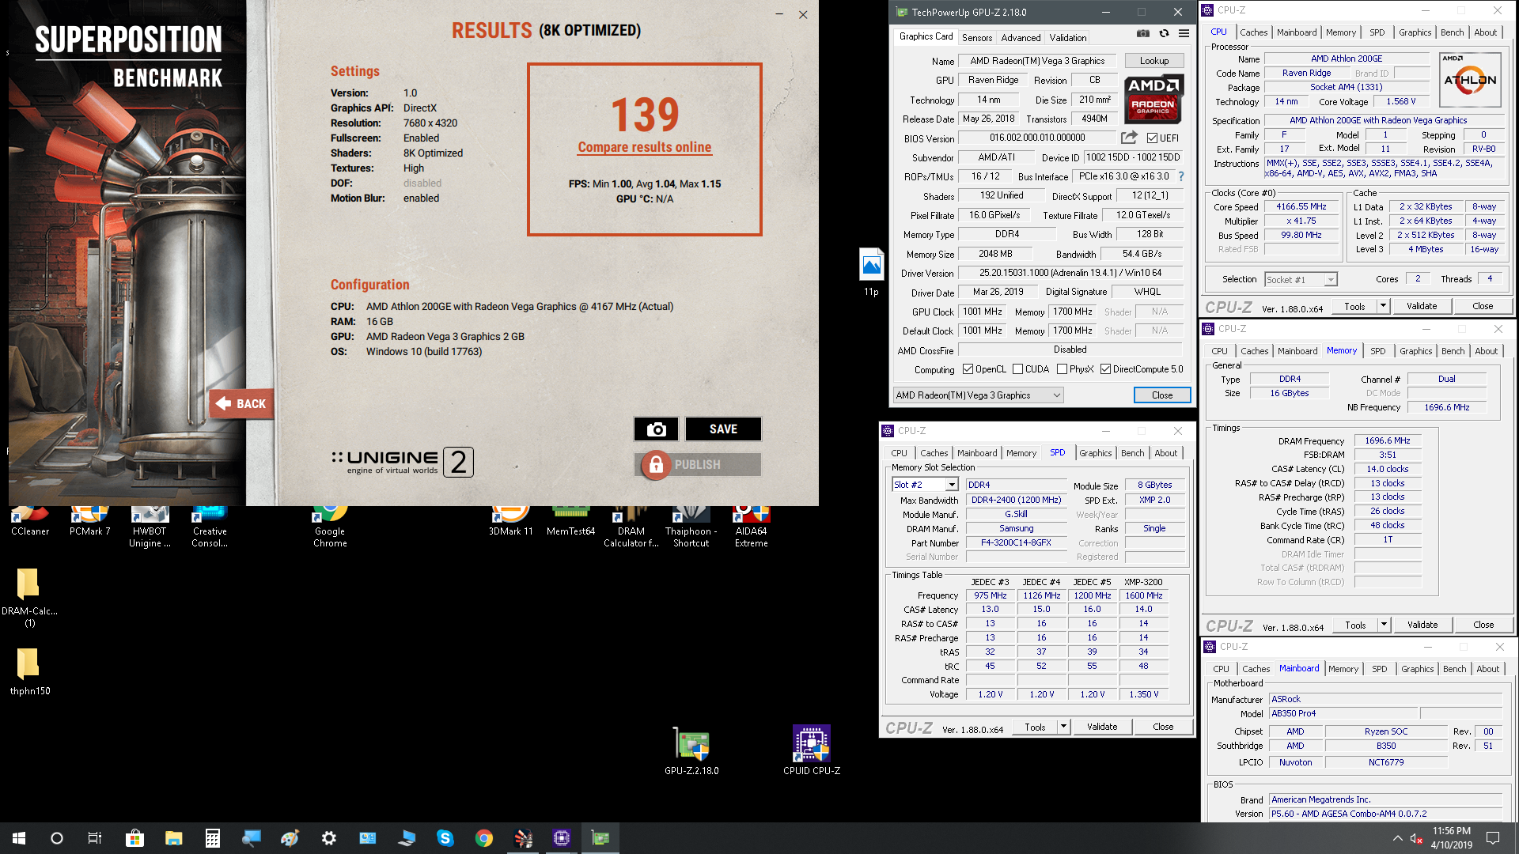Launch MemTest64 from the desktop
This screenshot has width=1519, height=854.
570,522
